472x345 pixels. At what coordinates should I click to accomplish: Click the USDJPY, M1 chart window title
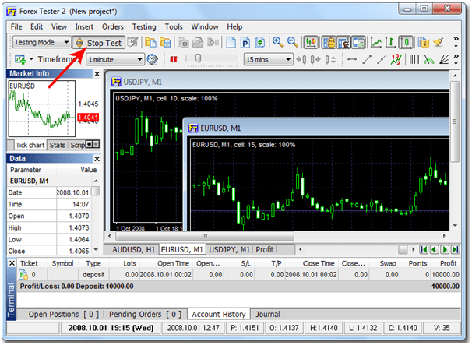(143, 83)
